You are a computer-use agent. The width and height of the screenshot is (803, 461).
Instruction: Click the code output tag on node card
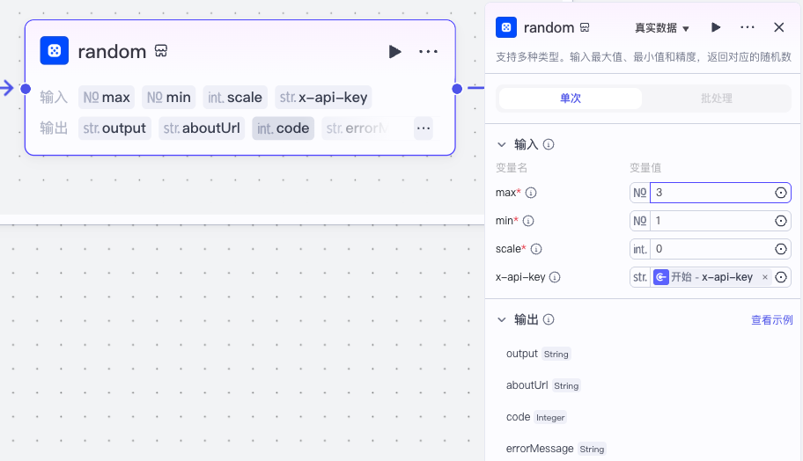pyautogui.click(x=283, y=128)
